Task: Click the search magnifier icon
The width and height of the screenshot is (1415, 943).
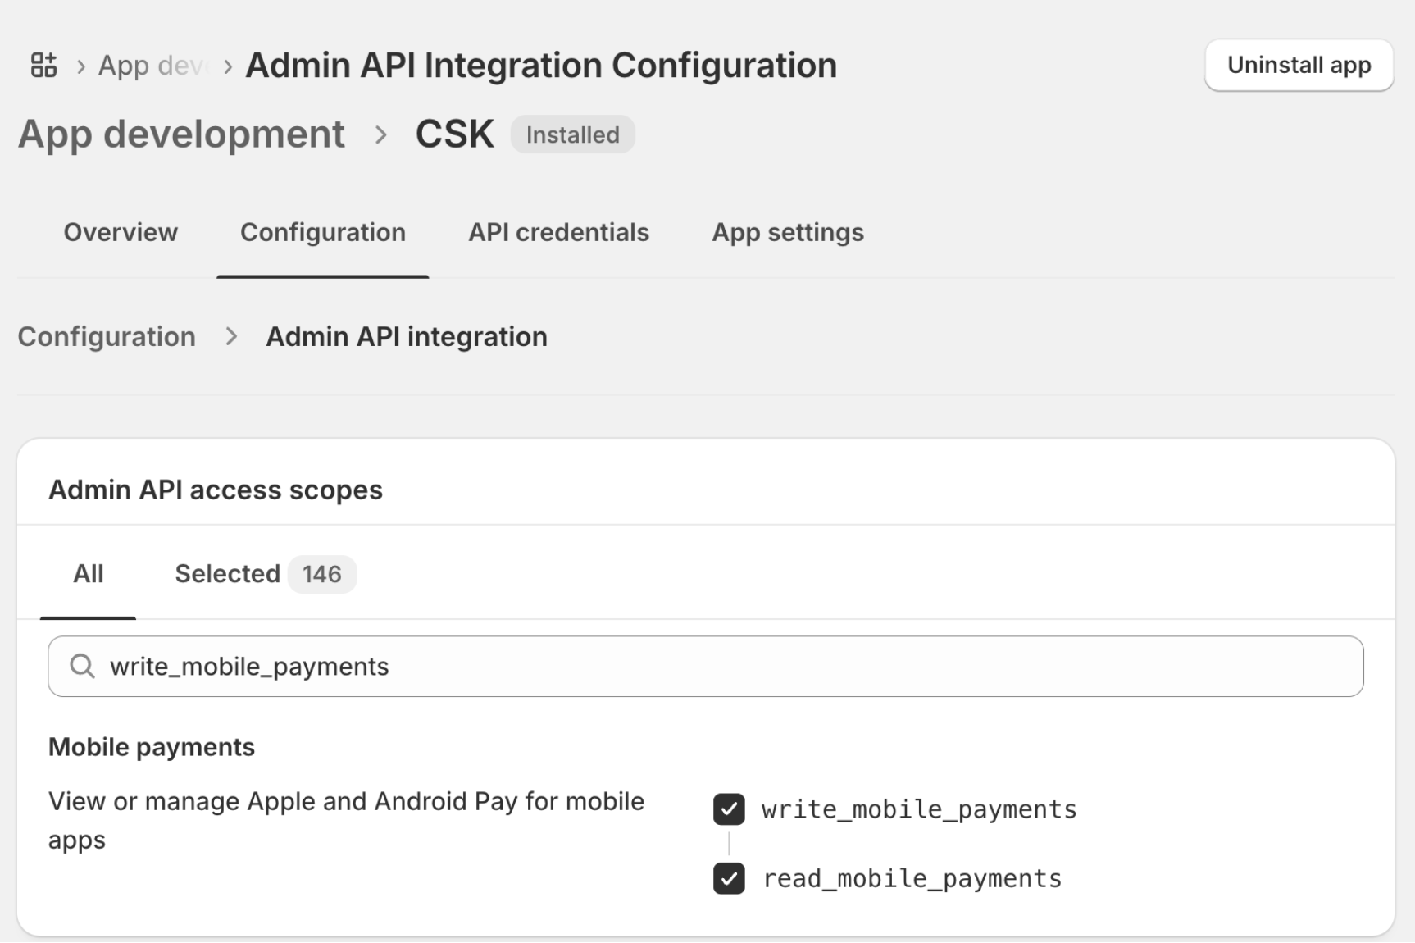Action: click(x=82, y=666)
